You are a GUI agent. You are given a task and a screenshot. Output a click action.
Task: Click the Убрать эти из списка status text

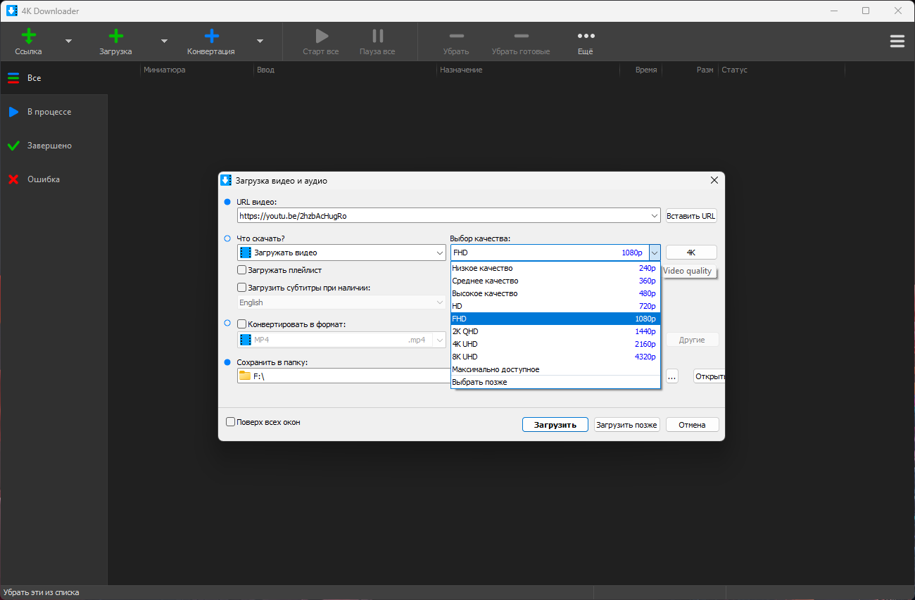click(x=41, y=592)
